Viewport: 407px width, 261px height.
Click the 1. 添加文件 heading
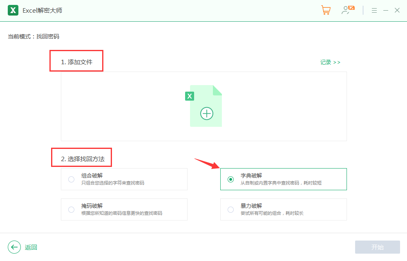(x=76, y=62)
